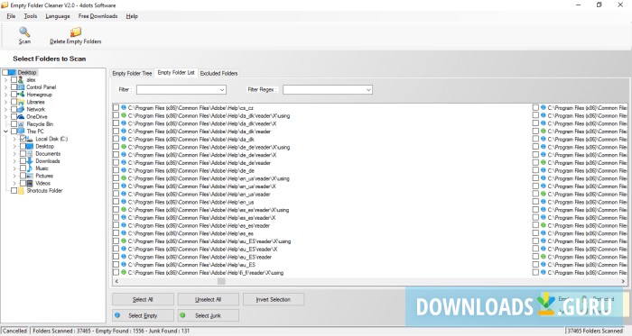Click the This PC icon in tree
Screen dimensions: 632x336
point(21,132)
